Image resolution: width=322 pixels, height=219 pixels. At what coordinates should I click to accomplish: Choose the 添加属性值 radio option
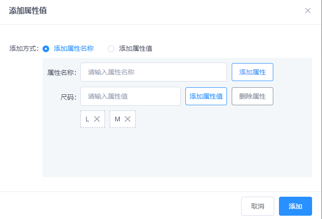(x=111, y=48)
